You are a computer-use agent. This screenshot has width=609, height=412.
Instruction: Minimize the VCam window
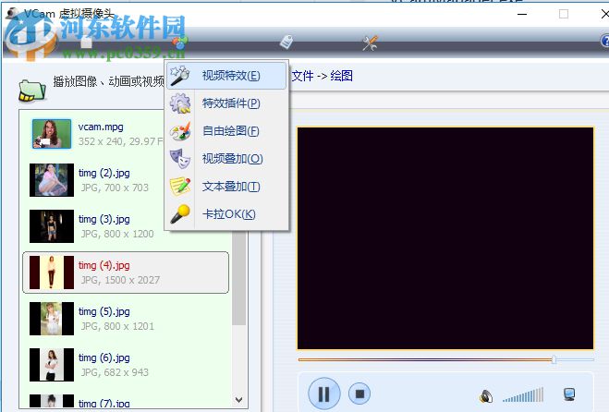pos(522,15)
